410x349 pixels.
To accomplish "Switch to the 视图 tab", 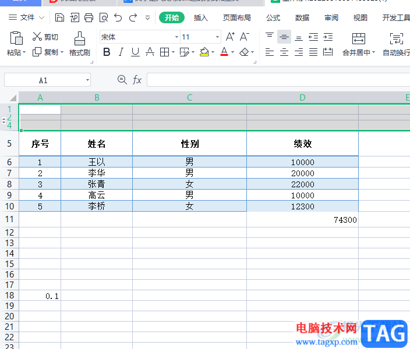I will 360,18.
